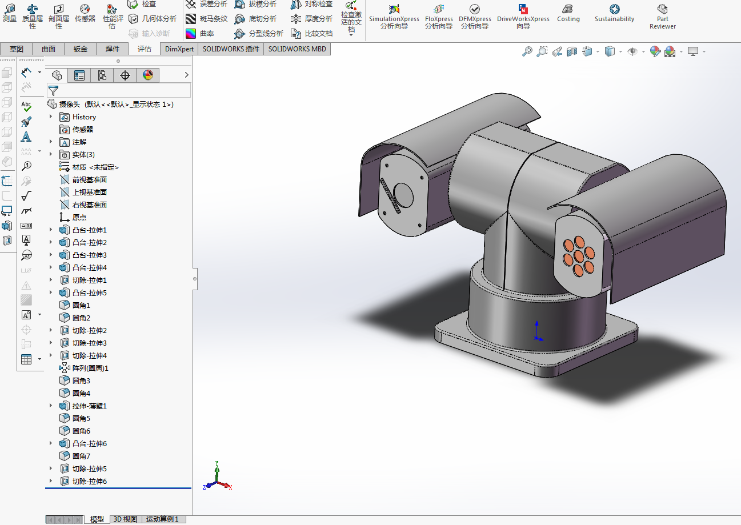This screenshot has height=525, width=741.
Task: Select the 阵列(圆周)1 feature
Action: (x=90, y=368)
